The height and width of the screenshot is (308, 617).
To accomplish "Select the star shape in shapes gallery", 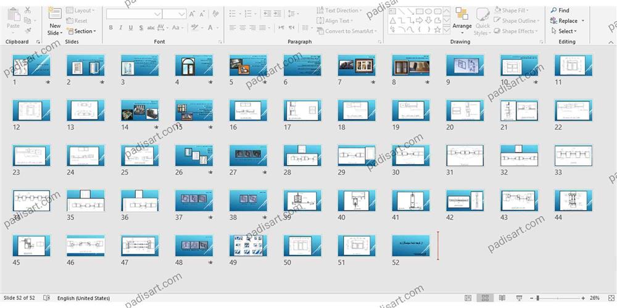I will point(437,29).
